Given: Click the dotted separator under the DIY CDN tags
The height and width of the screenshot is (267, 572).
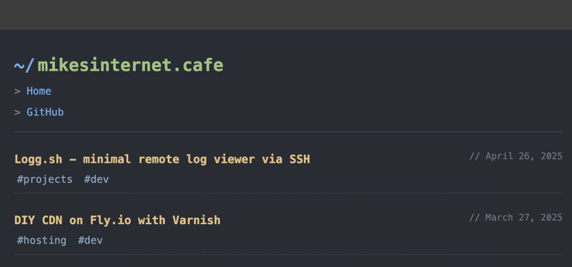Looking at the screenshot, I should click(x=288, y=254).
